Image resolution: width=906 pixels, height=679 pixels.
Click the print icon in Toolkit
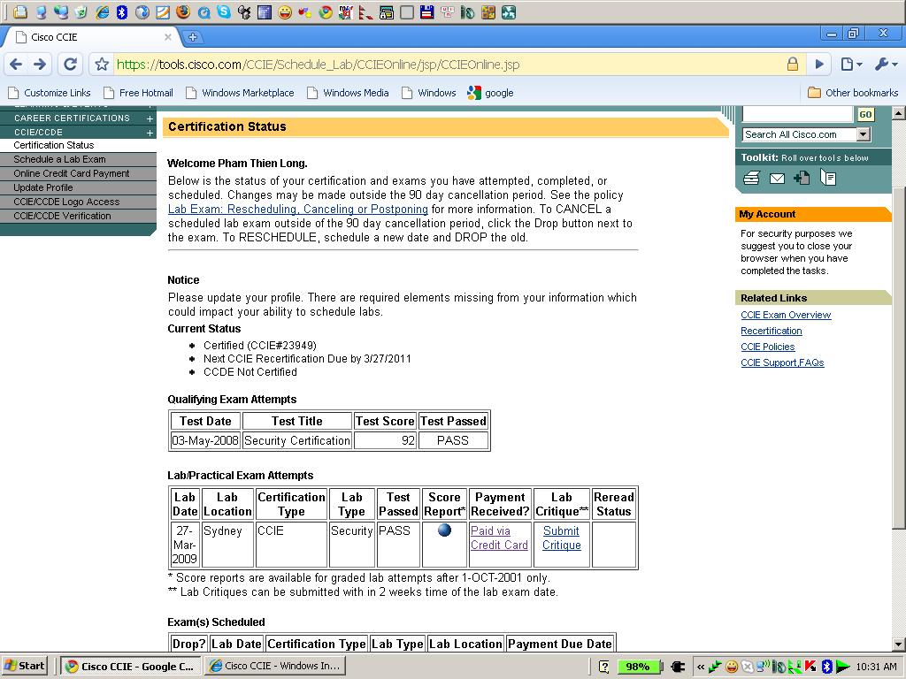(x=751, y=179)
